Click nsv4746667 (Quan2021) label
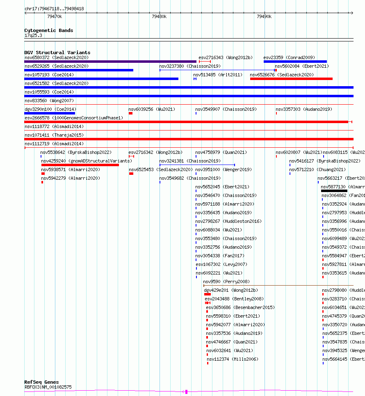This screenshot has height=396, width=365. [232, 342]
